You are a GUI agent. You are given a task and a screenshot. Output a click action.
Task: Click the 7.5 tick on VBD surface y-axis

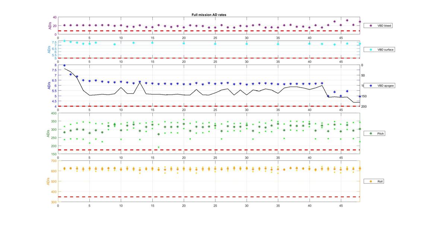pos(54,42)
